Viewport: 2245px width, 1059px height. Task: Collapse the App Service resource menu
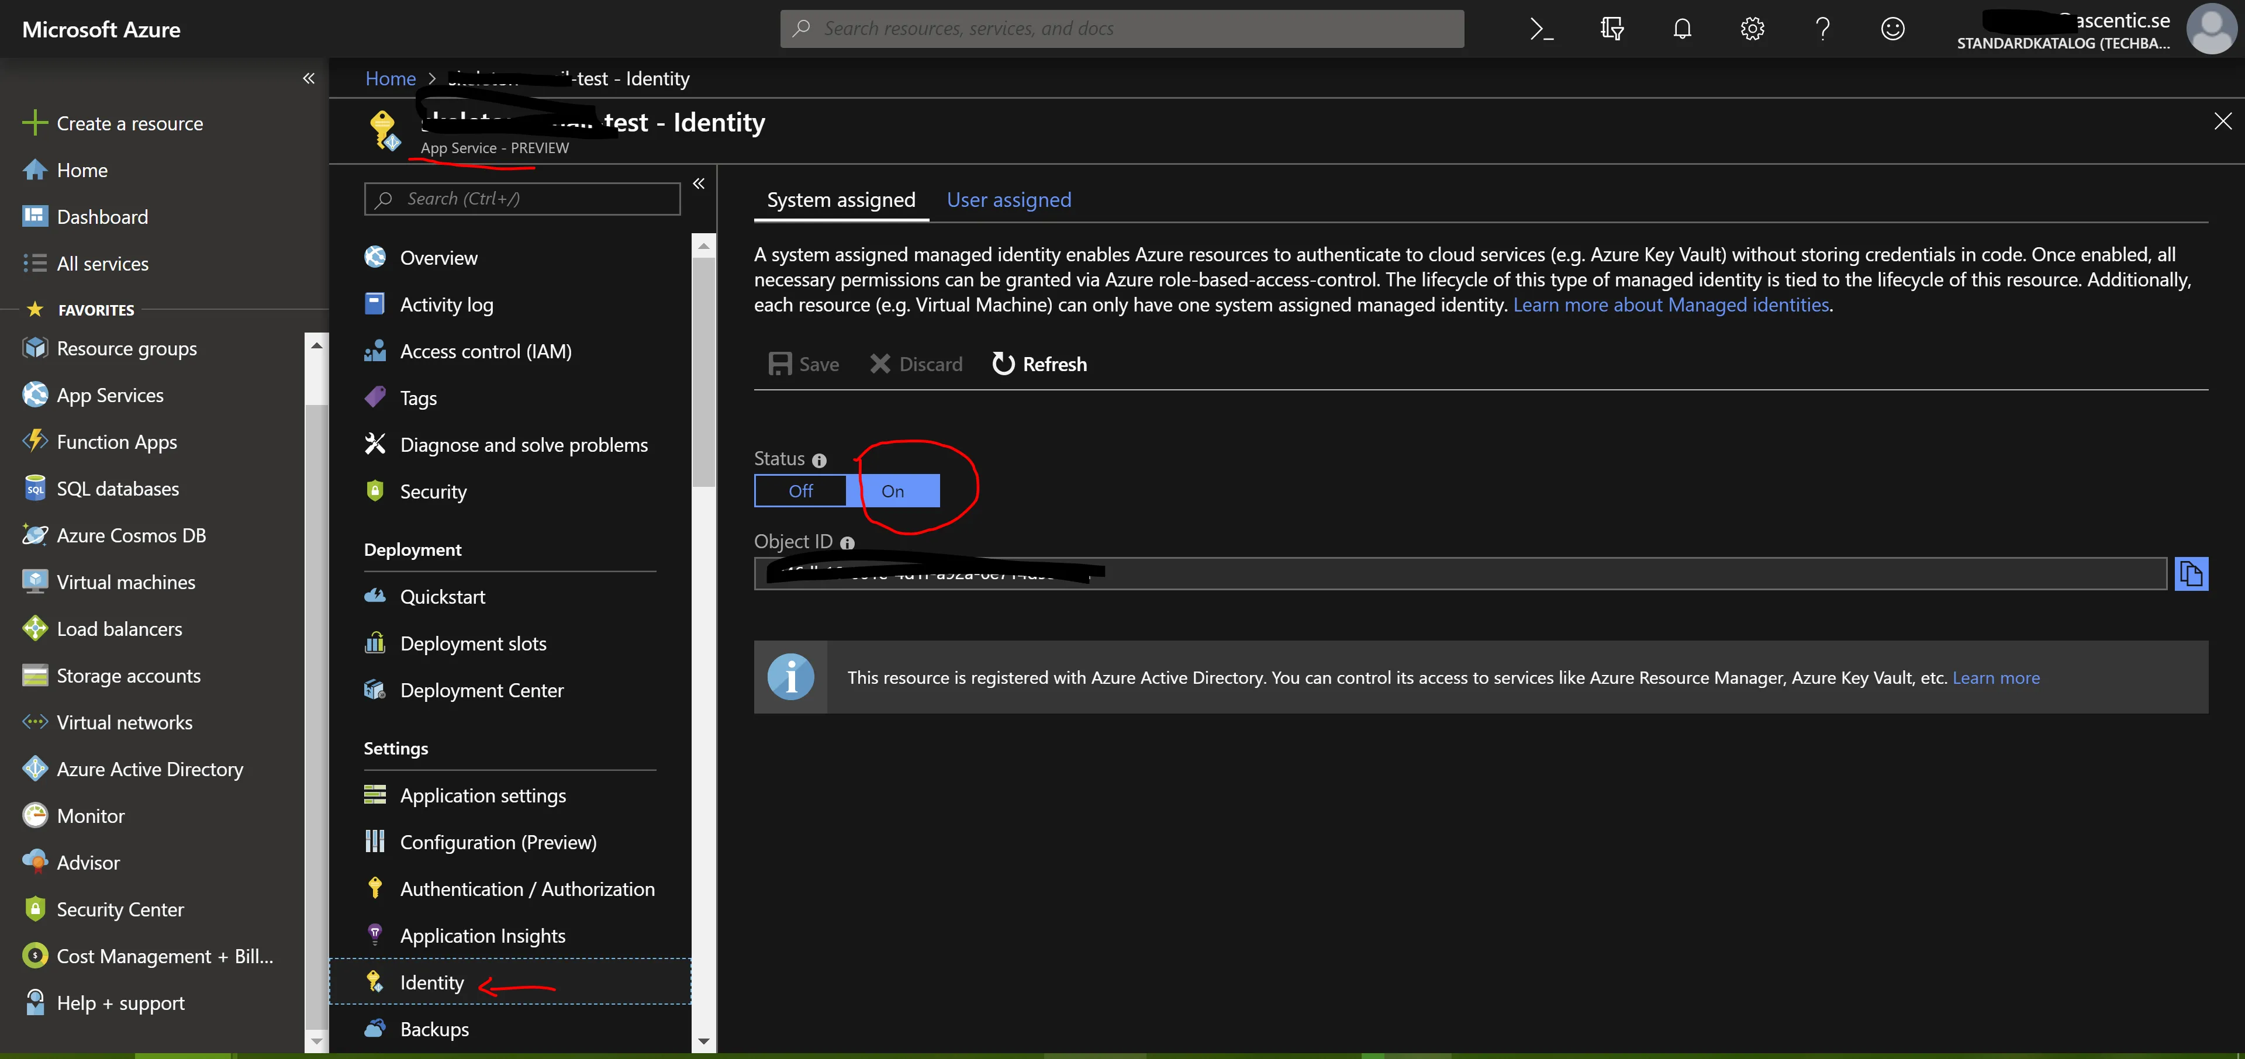point(698,184)
